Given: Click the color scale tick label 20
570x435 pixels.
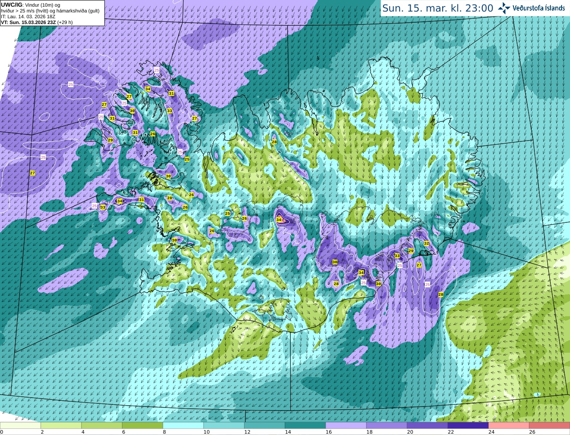Looking at the screenshot, I should tap(410, 432).
